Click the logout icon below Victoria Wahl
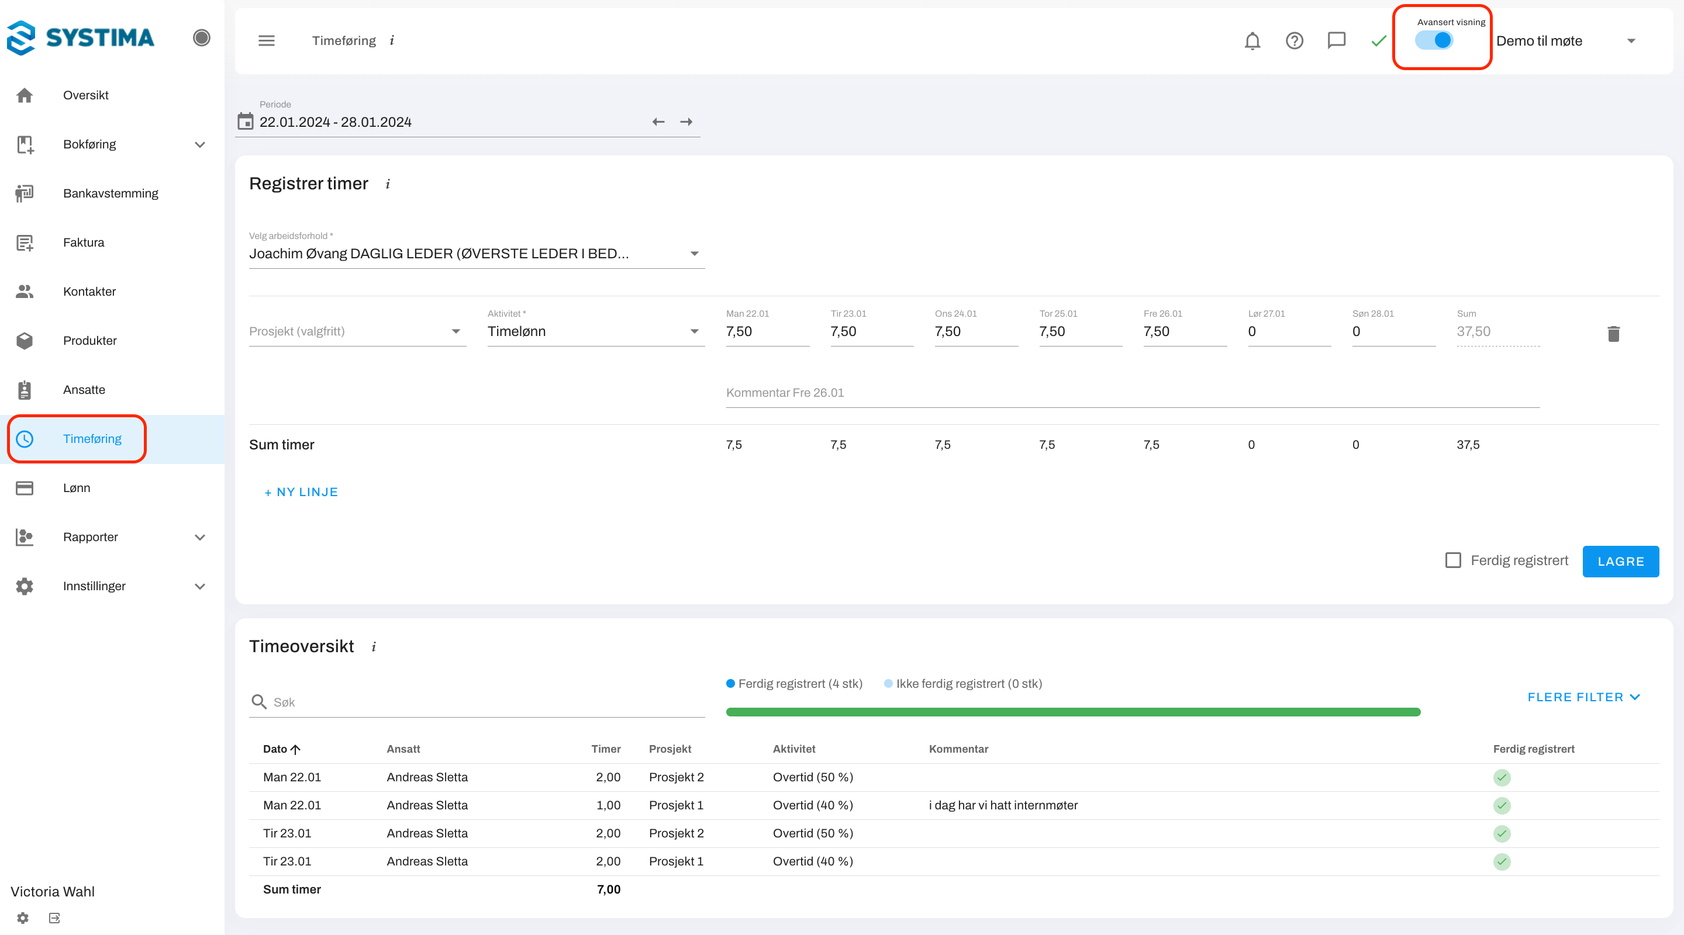 (54, 918)
